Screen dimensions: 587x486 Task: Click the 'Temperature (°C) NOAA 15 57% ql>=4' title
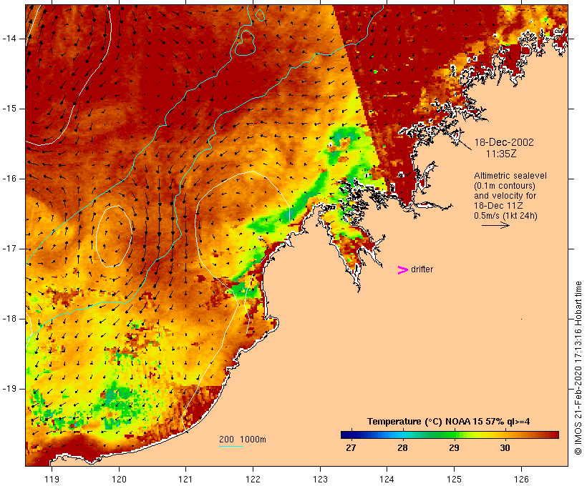coord(449,422)
